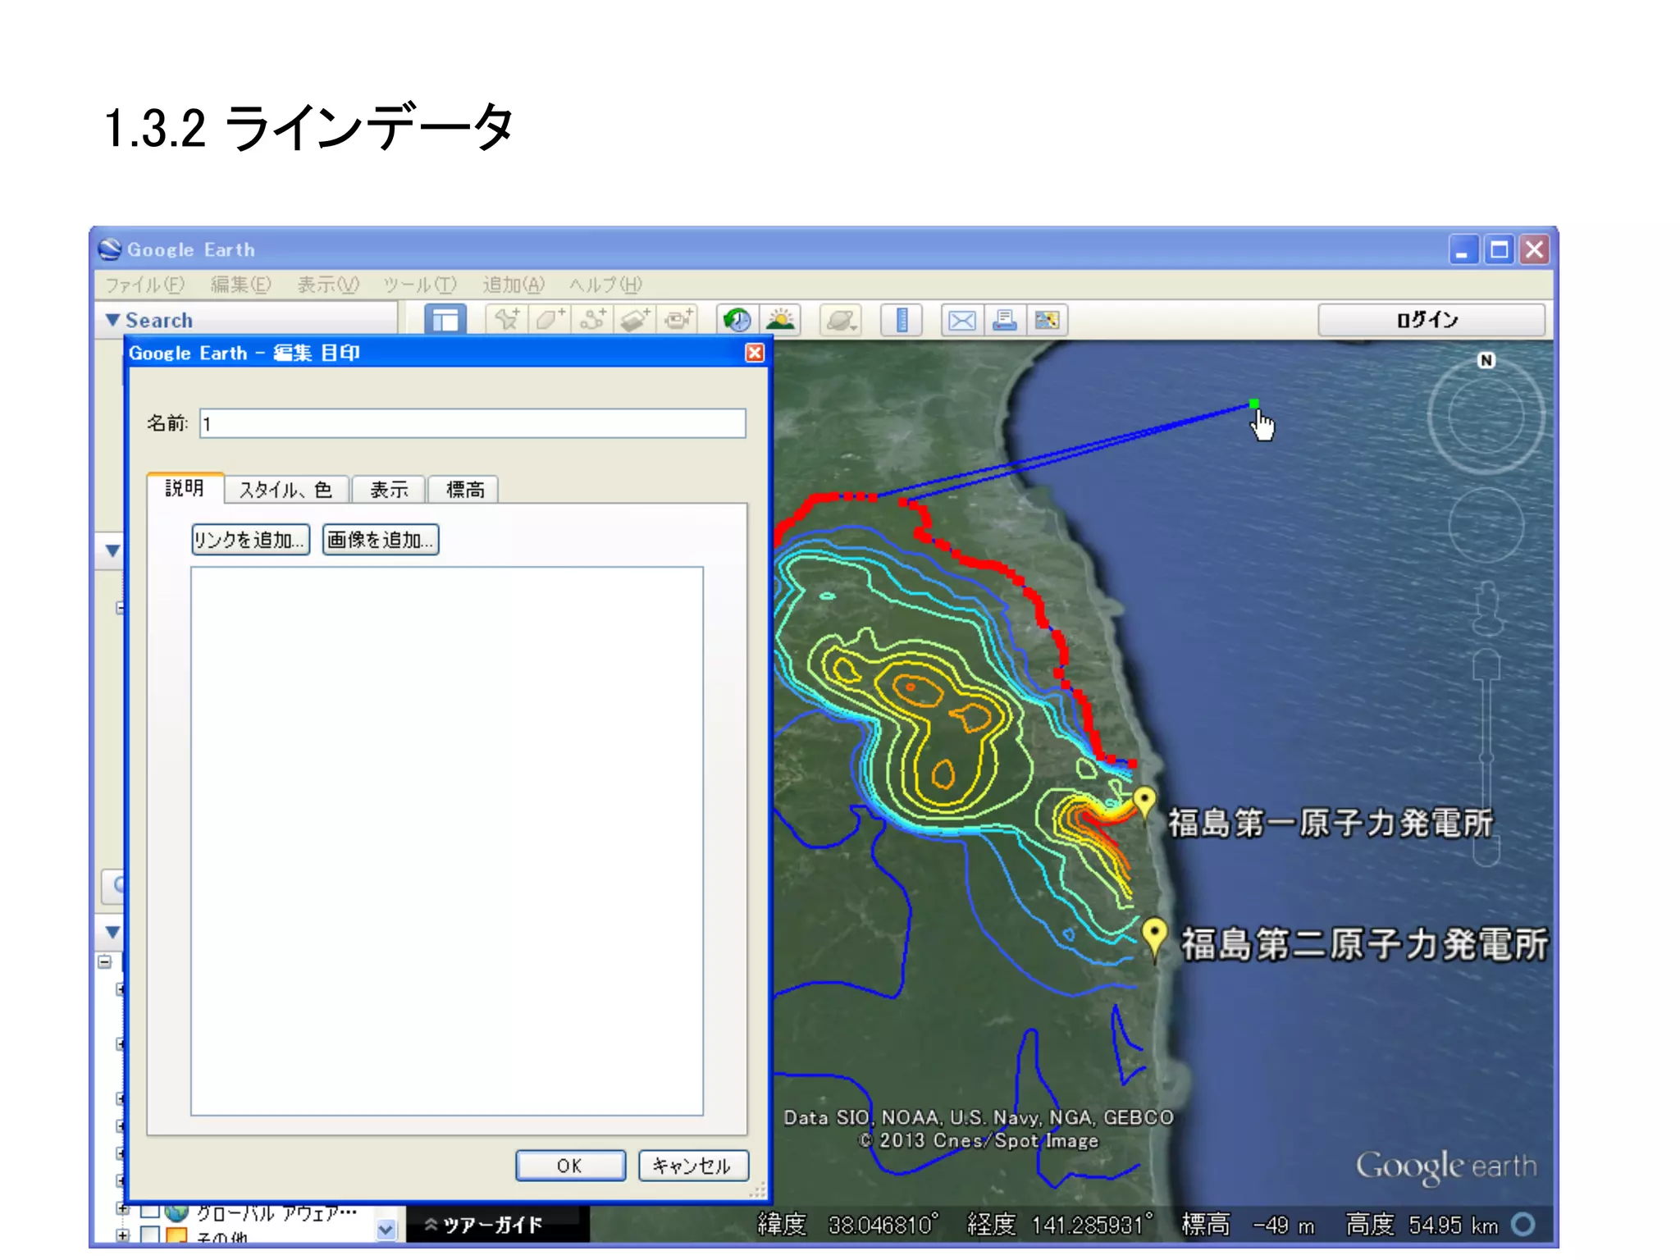Switch to the 標高 tab
Image resolution: width=1680 pixels, height=1260 pixels.
pyautogui.click(x=464, y=490)
